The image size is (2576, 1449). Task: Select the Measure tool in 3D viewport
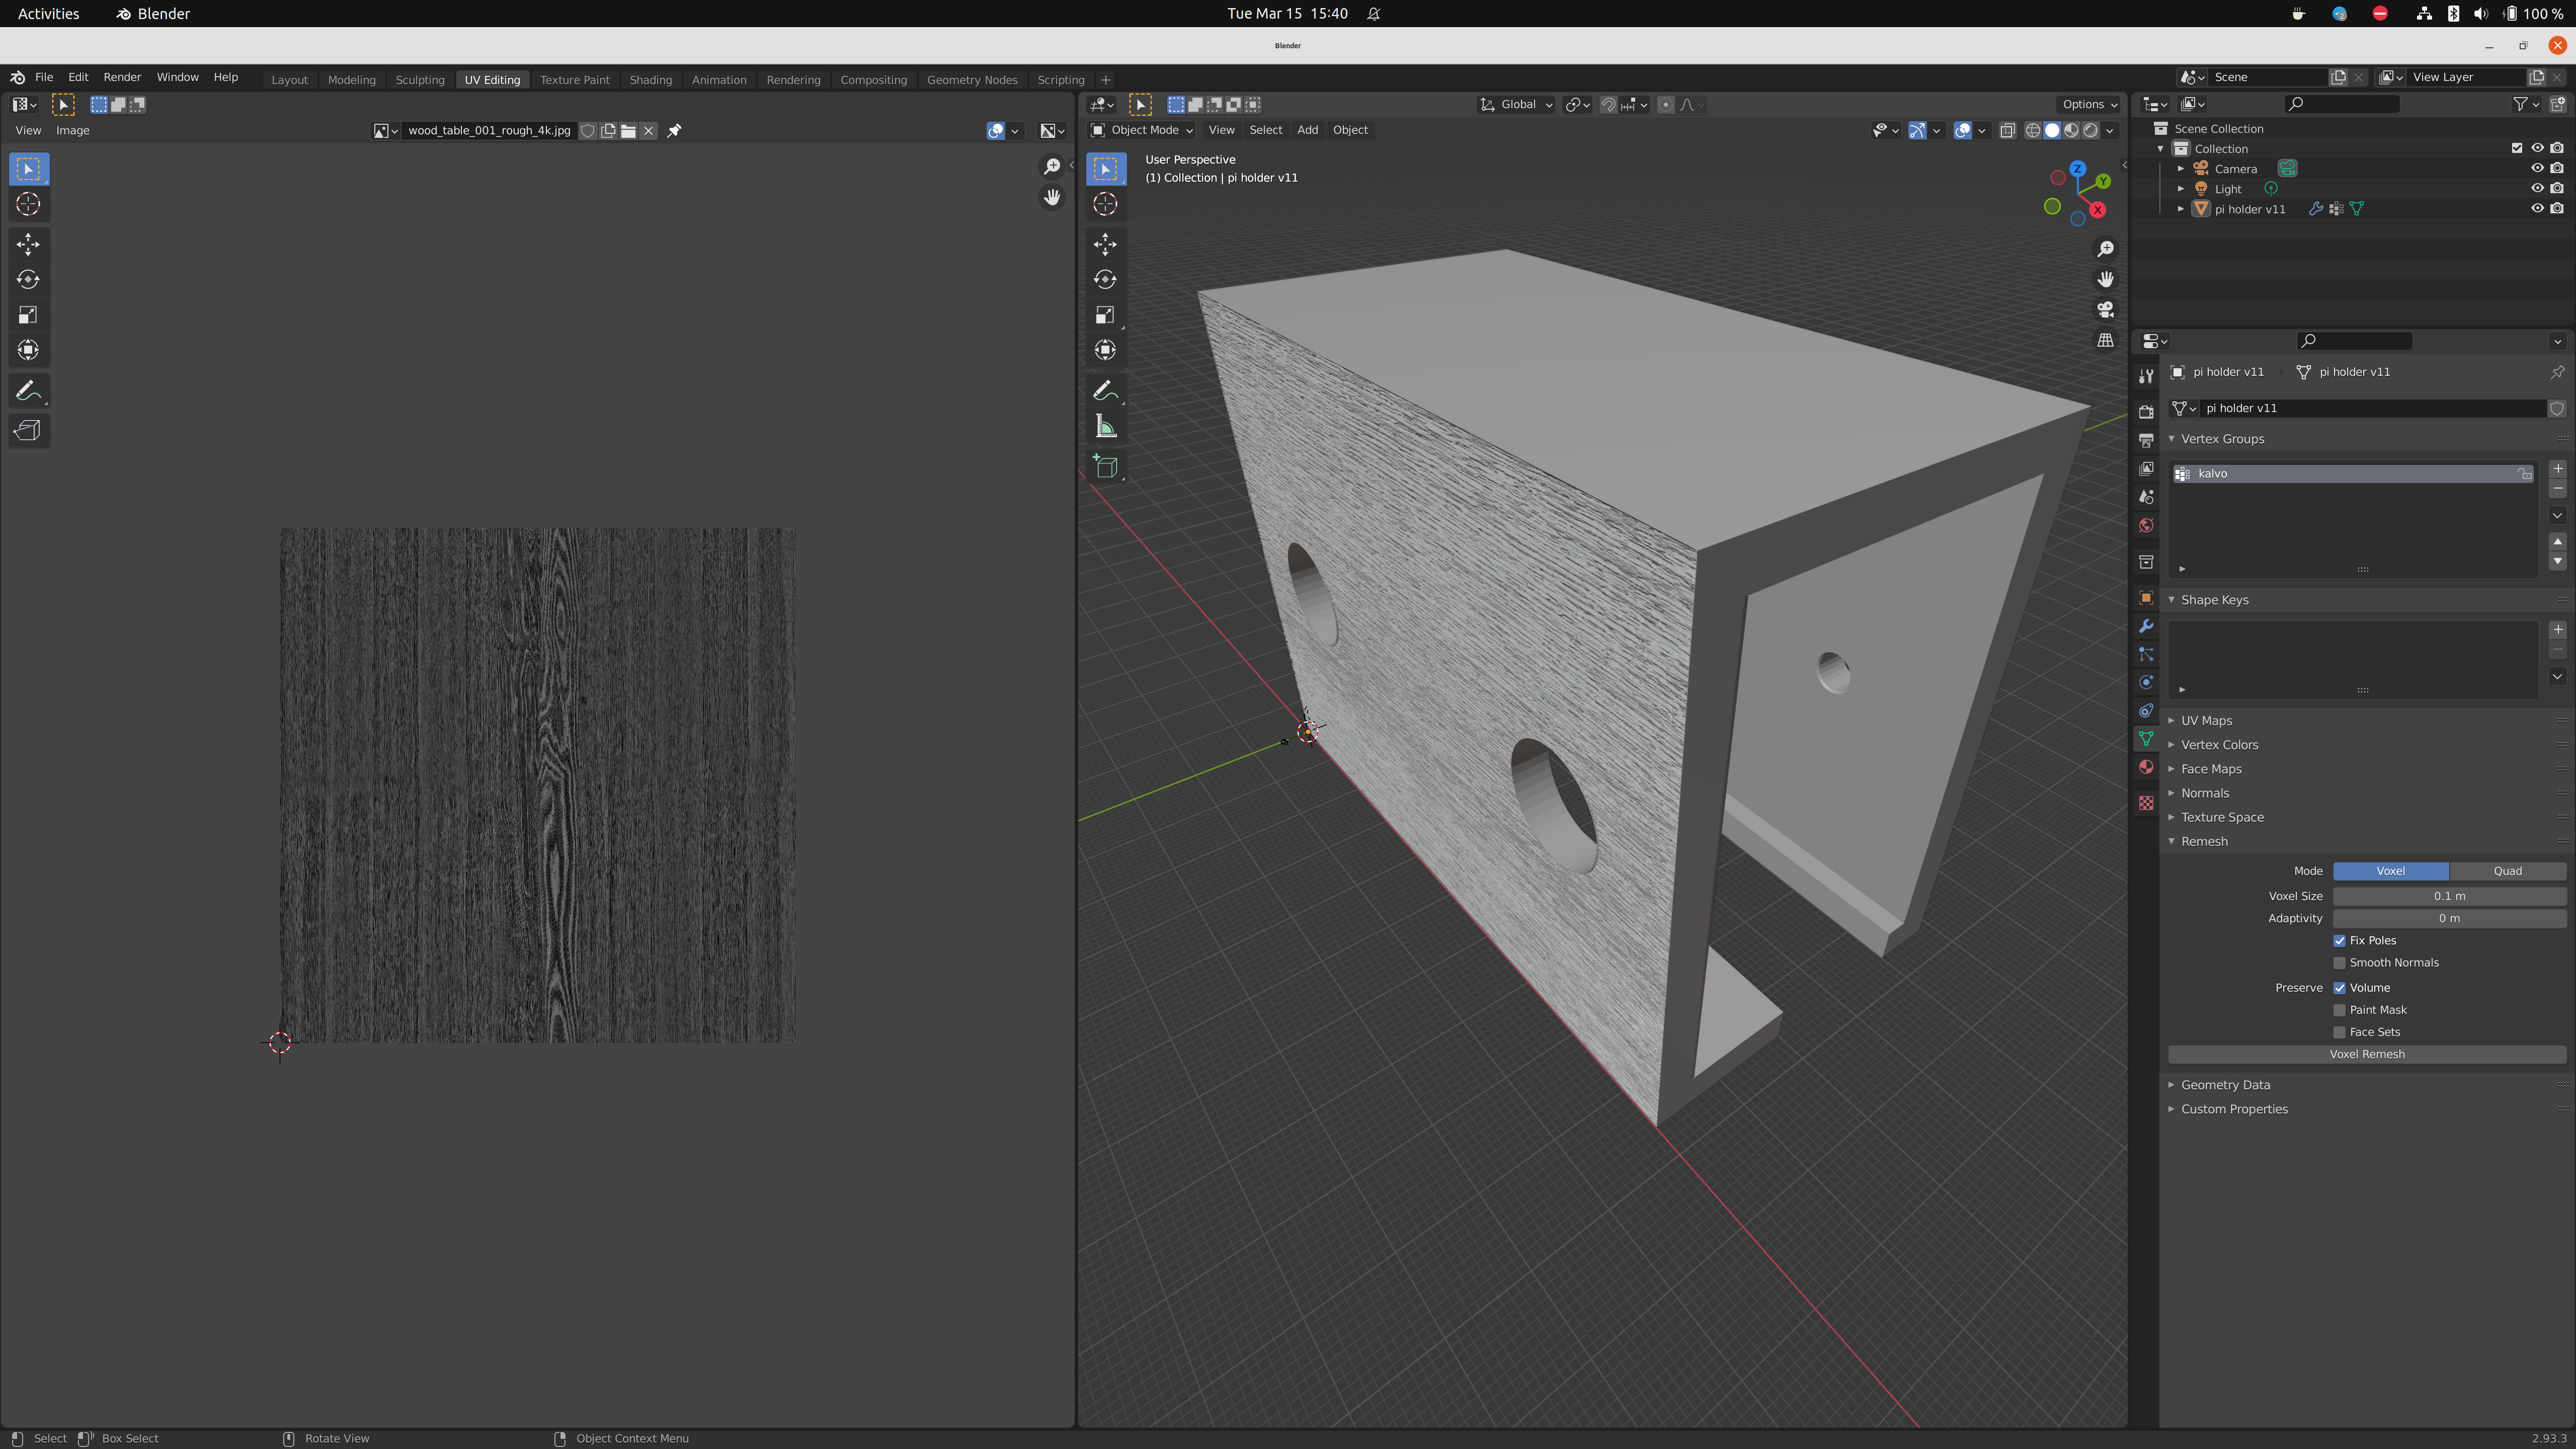coord(1105,427)
